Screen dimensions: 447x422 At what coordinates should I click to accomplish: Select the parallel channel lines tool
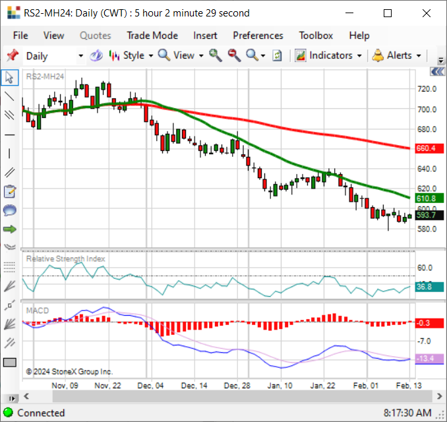click(x=10, y=115)
